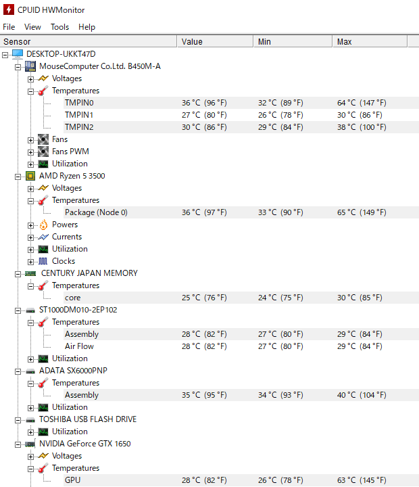Screen dimensions: 419x487
Task: Expand Utilization under TOSHIBA USB FLASH DRIVE
Action: 30,432
